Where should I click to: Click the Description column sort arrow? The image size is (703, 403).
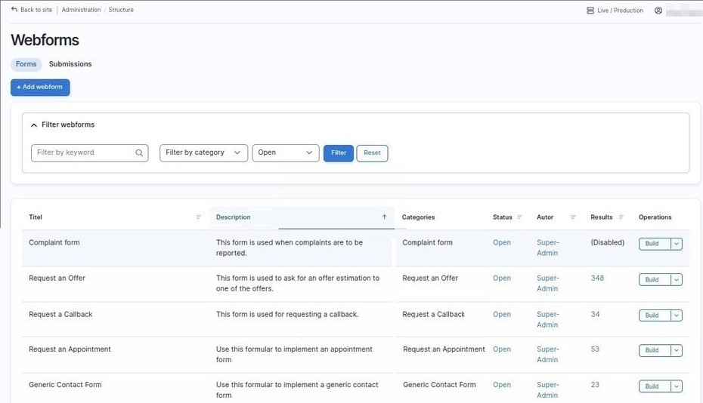pyautogui.click(x=384, y=217)
